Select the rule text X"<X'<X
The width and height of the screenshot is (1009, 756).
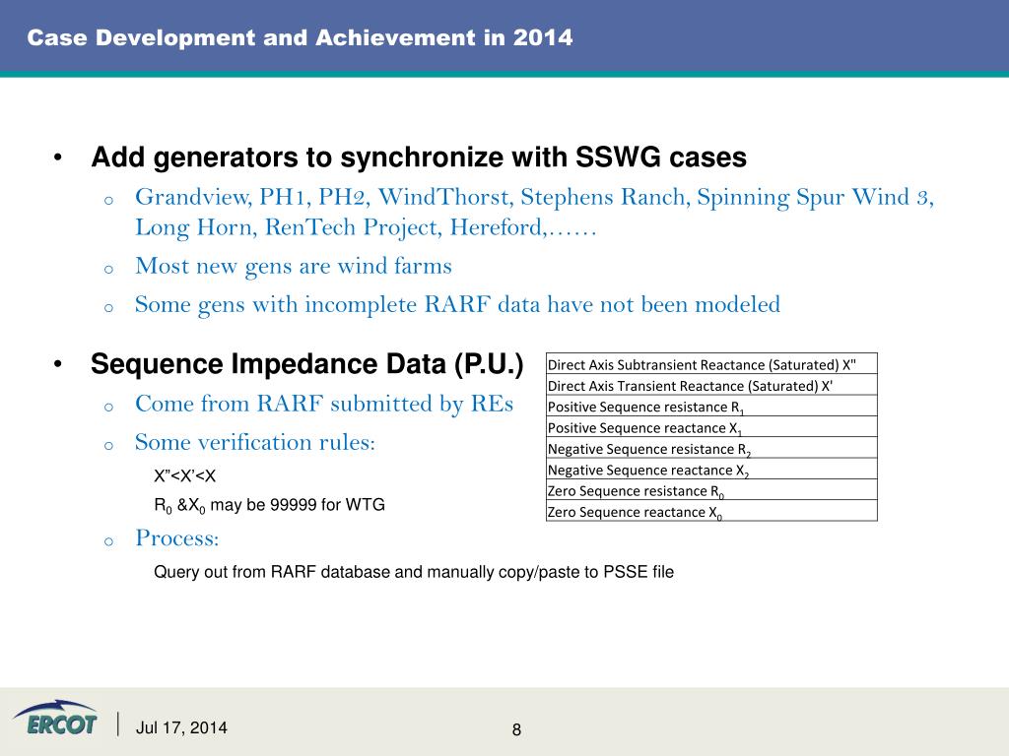[184, 476]
